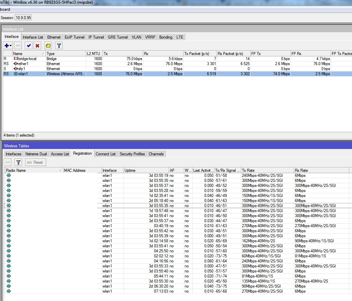Screen dimensions: 352x301
Task: Select the wlan1 interface row
Action: 178,73
